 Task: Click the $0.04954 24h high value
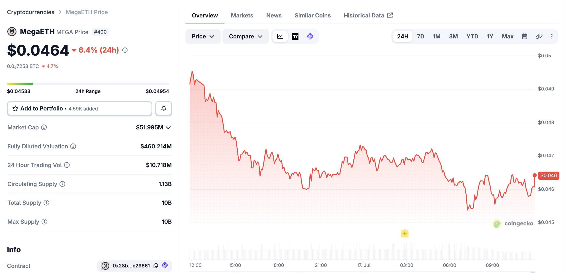point(157,91)
